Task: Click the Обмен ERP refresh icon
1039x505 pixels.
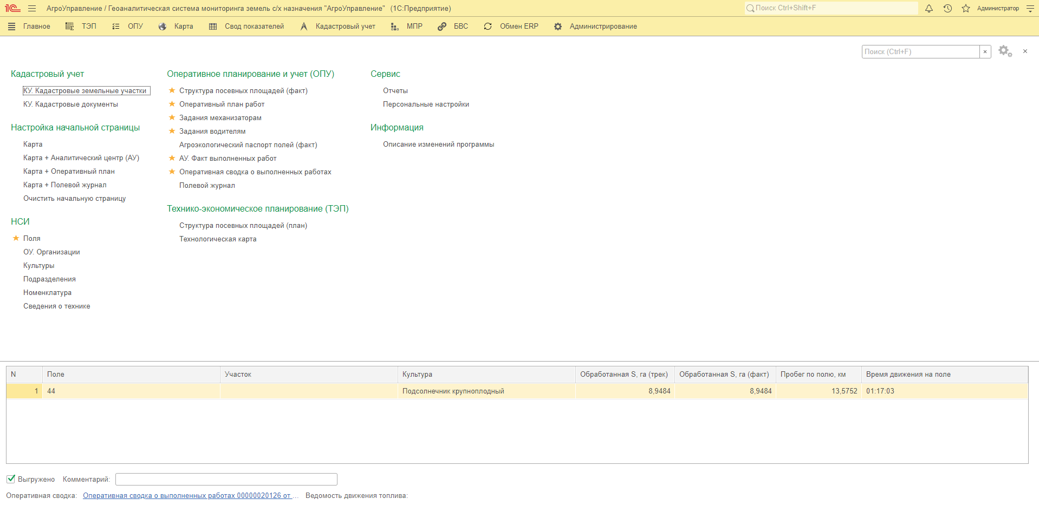Action: click(x=488, y=27)
